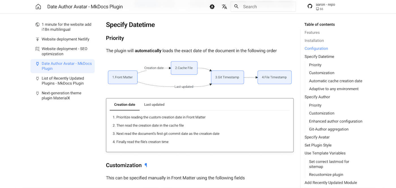
Task: Click 'Then read the creation date in the cache file'
Action: click(x=150, y=125)
